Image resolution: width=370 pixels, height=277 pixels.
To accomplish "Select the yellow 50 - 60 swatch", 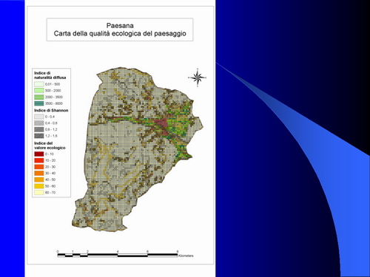I will [x=39, y=186].
